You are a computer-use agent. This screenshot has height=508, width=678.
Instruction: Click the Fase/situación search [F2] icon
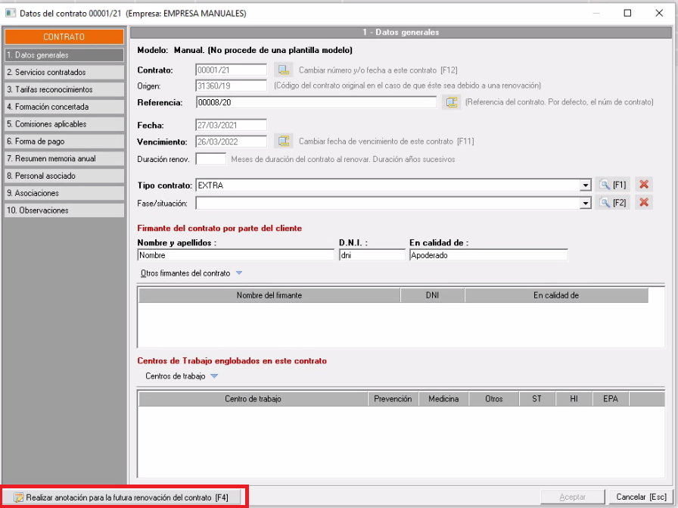point(612,202)
